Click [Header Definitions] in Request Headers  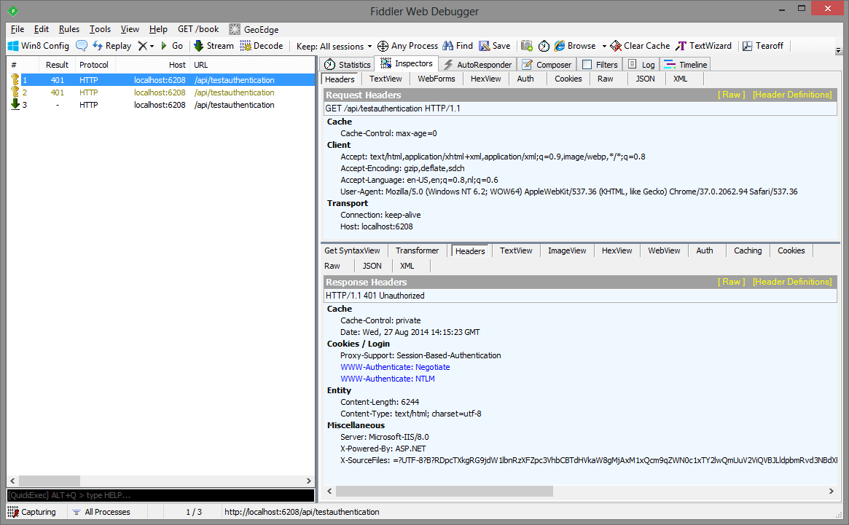pyautogui.click(x=792, y=95)
